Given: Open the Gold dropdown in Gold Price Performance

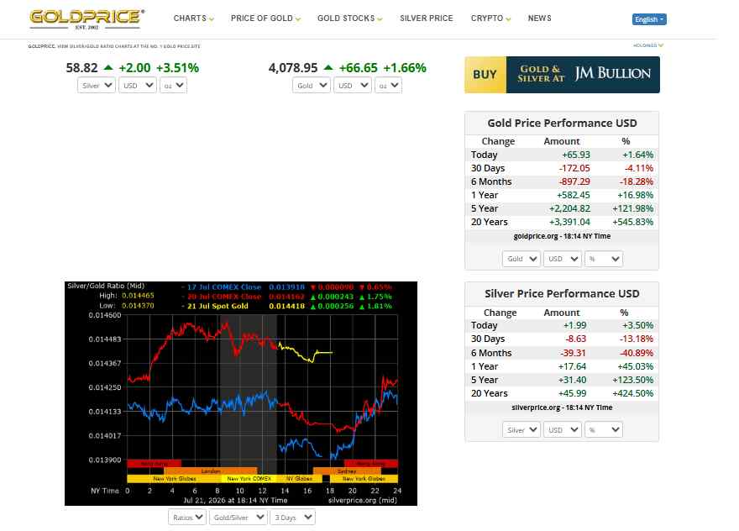Looking at the screenshot, I should tap(521, 259).
